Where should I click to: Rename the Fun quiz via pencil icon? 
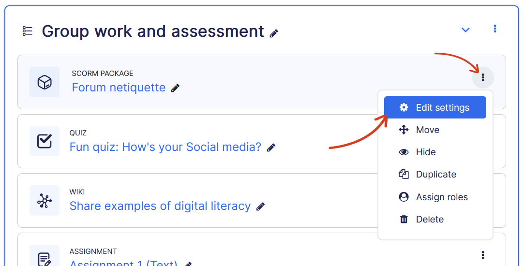[271, 148]
